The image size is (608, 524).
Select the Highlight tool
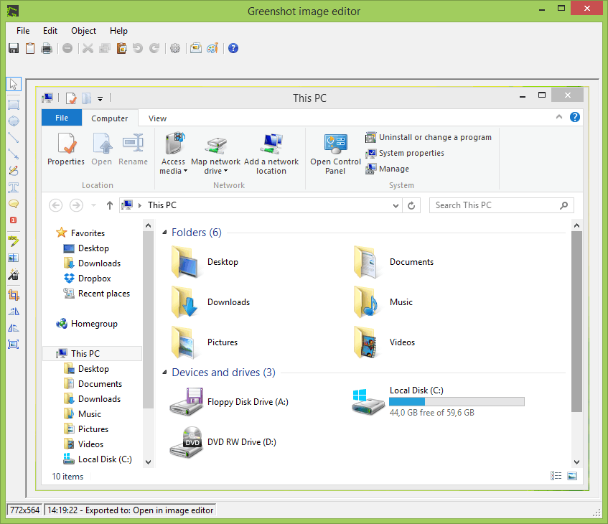point(13,242)
